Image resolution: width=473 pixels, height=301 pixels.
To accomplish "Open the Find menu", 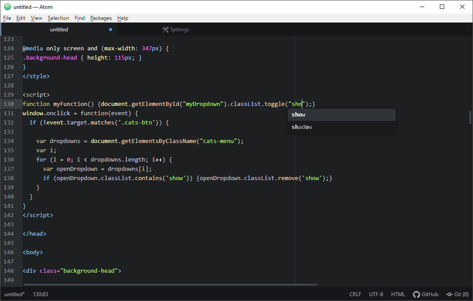I will pos(80,18).
